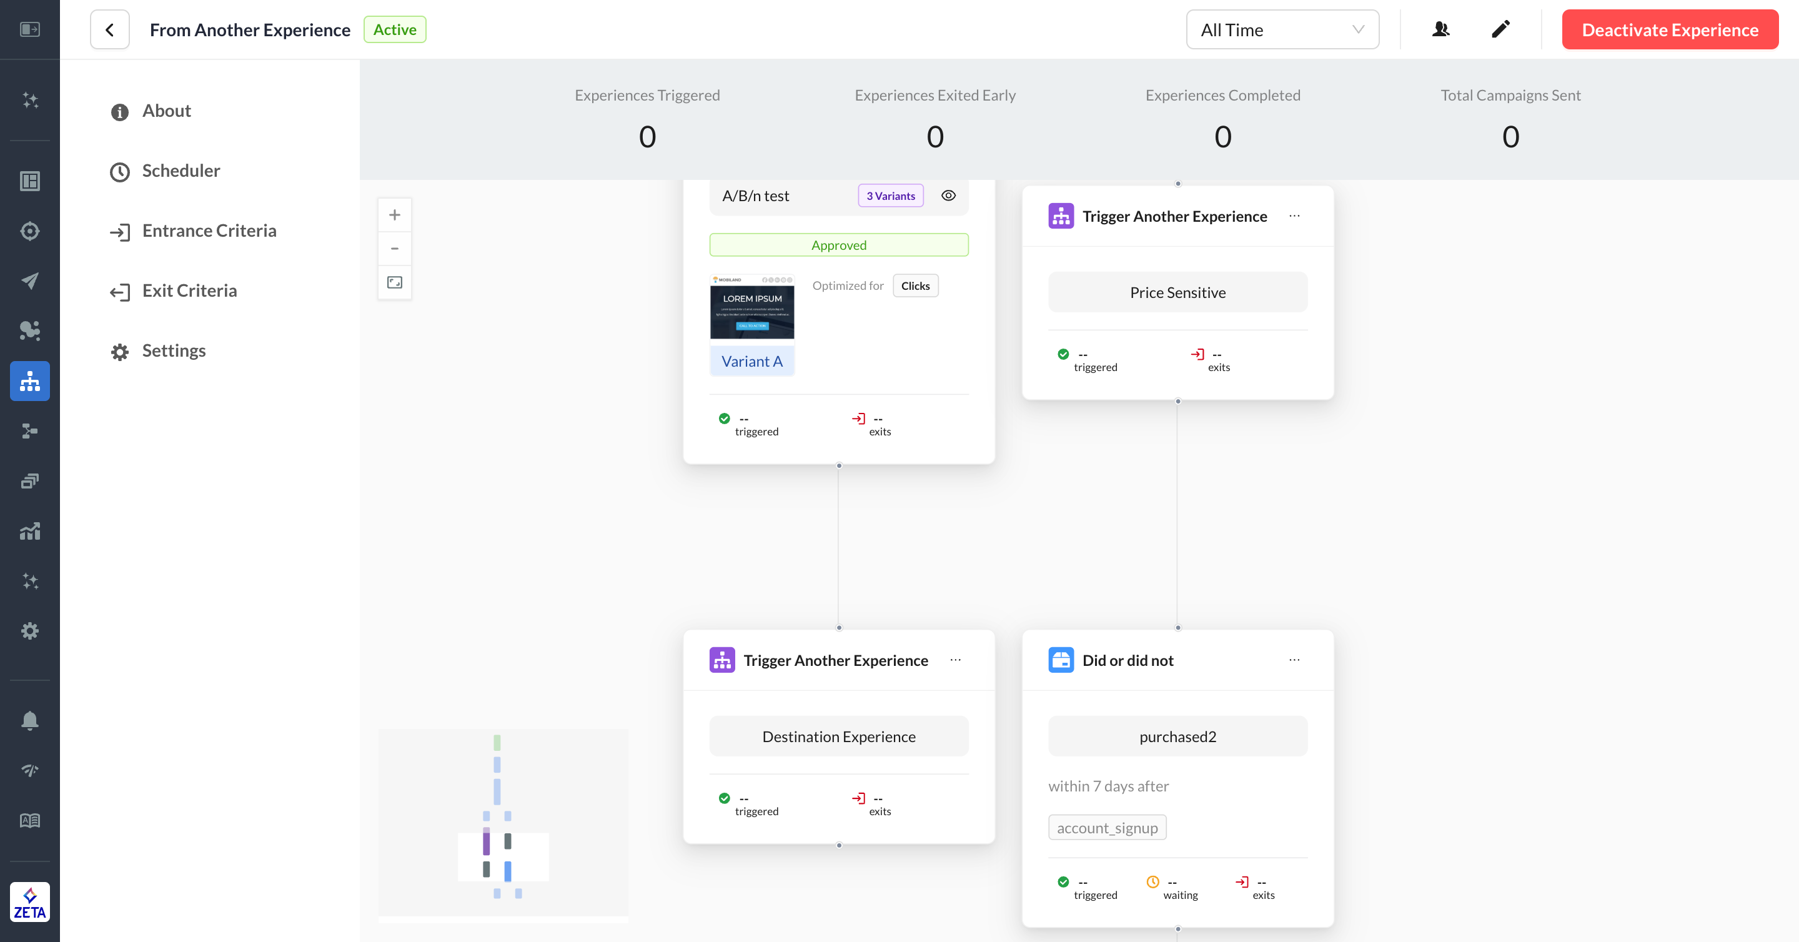This screenshot has height=942, width=1799.
Task: Open the notifications bell in sidebar
Action: 29,720
